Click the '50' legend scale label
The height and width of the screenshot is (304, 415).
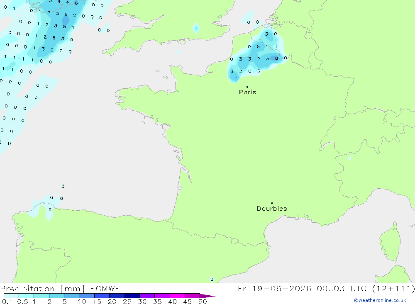point(203,302)
